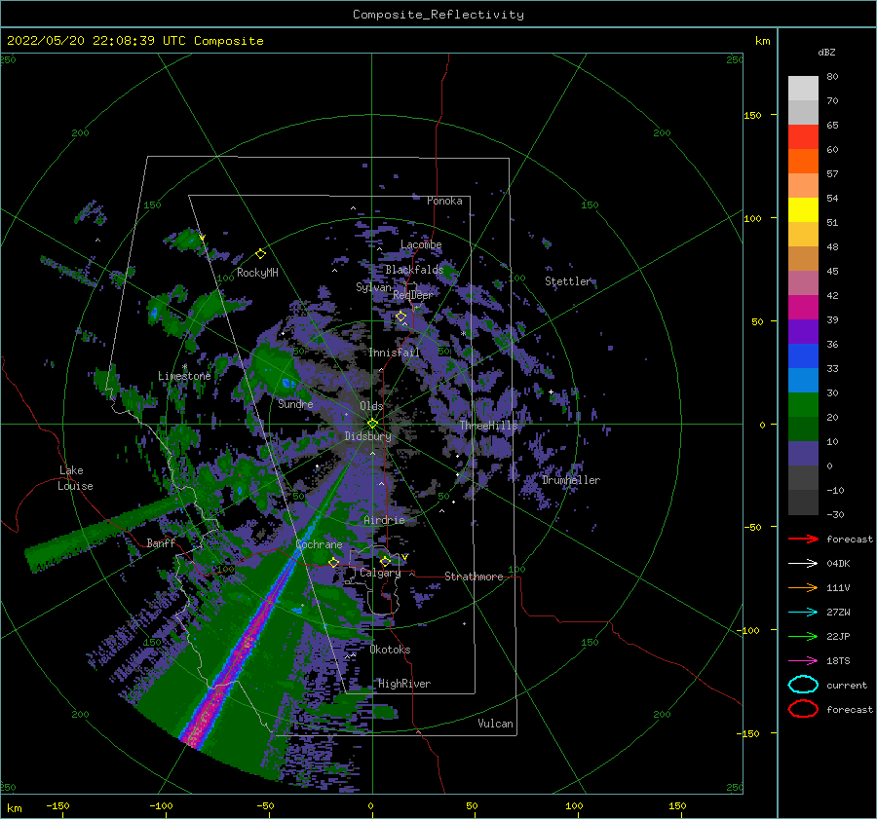Click the HighRiver city label
This screenshot has height=819, width=877.
coord(404,684)
